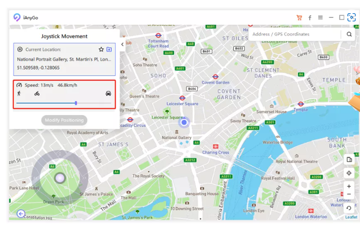Click the joystick center knob
360x228 pixels.
[x=60, y=178]
